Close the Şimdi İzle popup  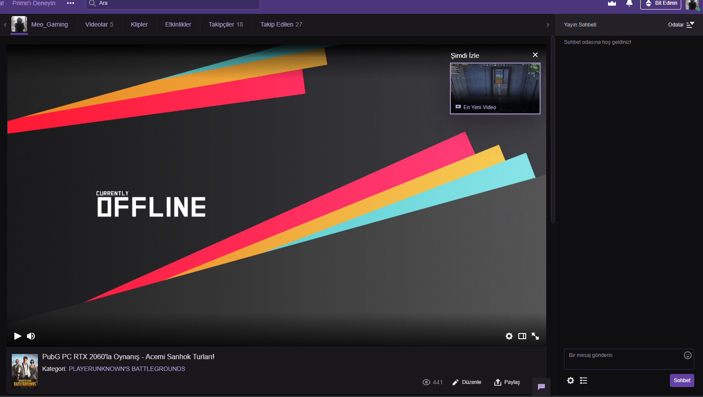[x=535, y=55]
